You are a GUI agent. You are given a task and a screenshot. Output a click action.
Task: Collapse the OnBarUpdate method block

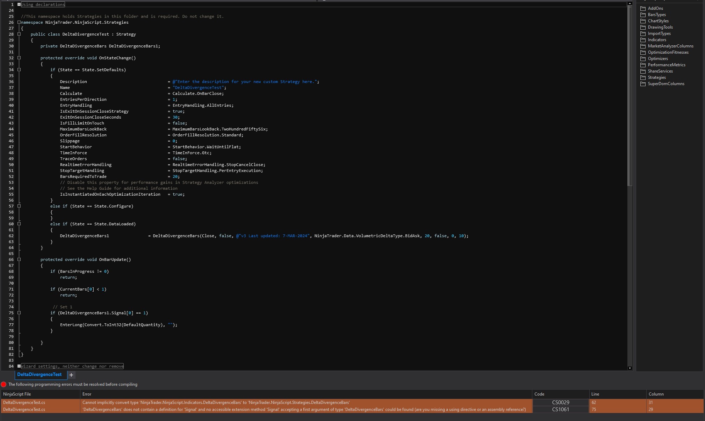(x=19, y=260)
